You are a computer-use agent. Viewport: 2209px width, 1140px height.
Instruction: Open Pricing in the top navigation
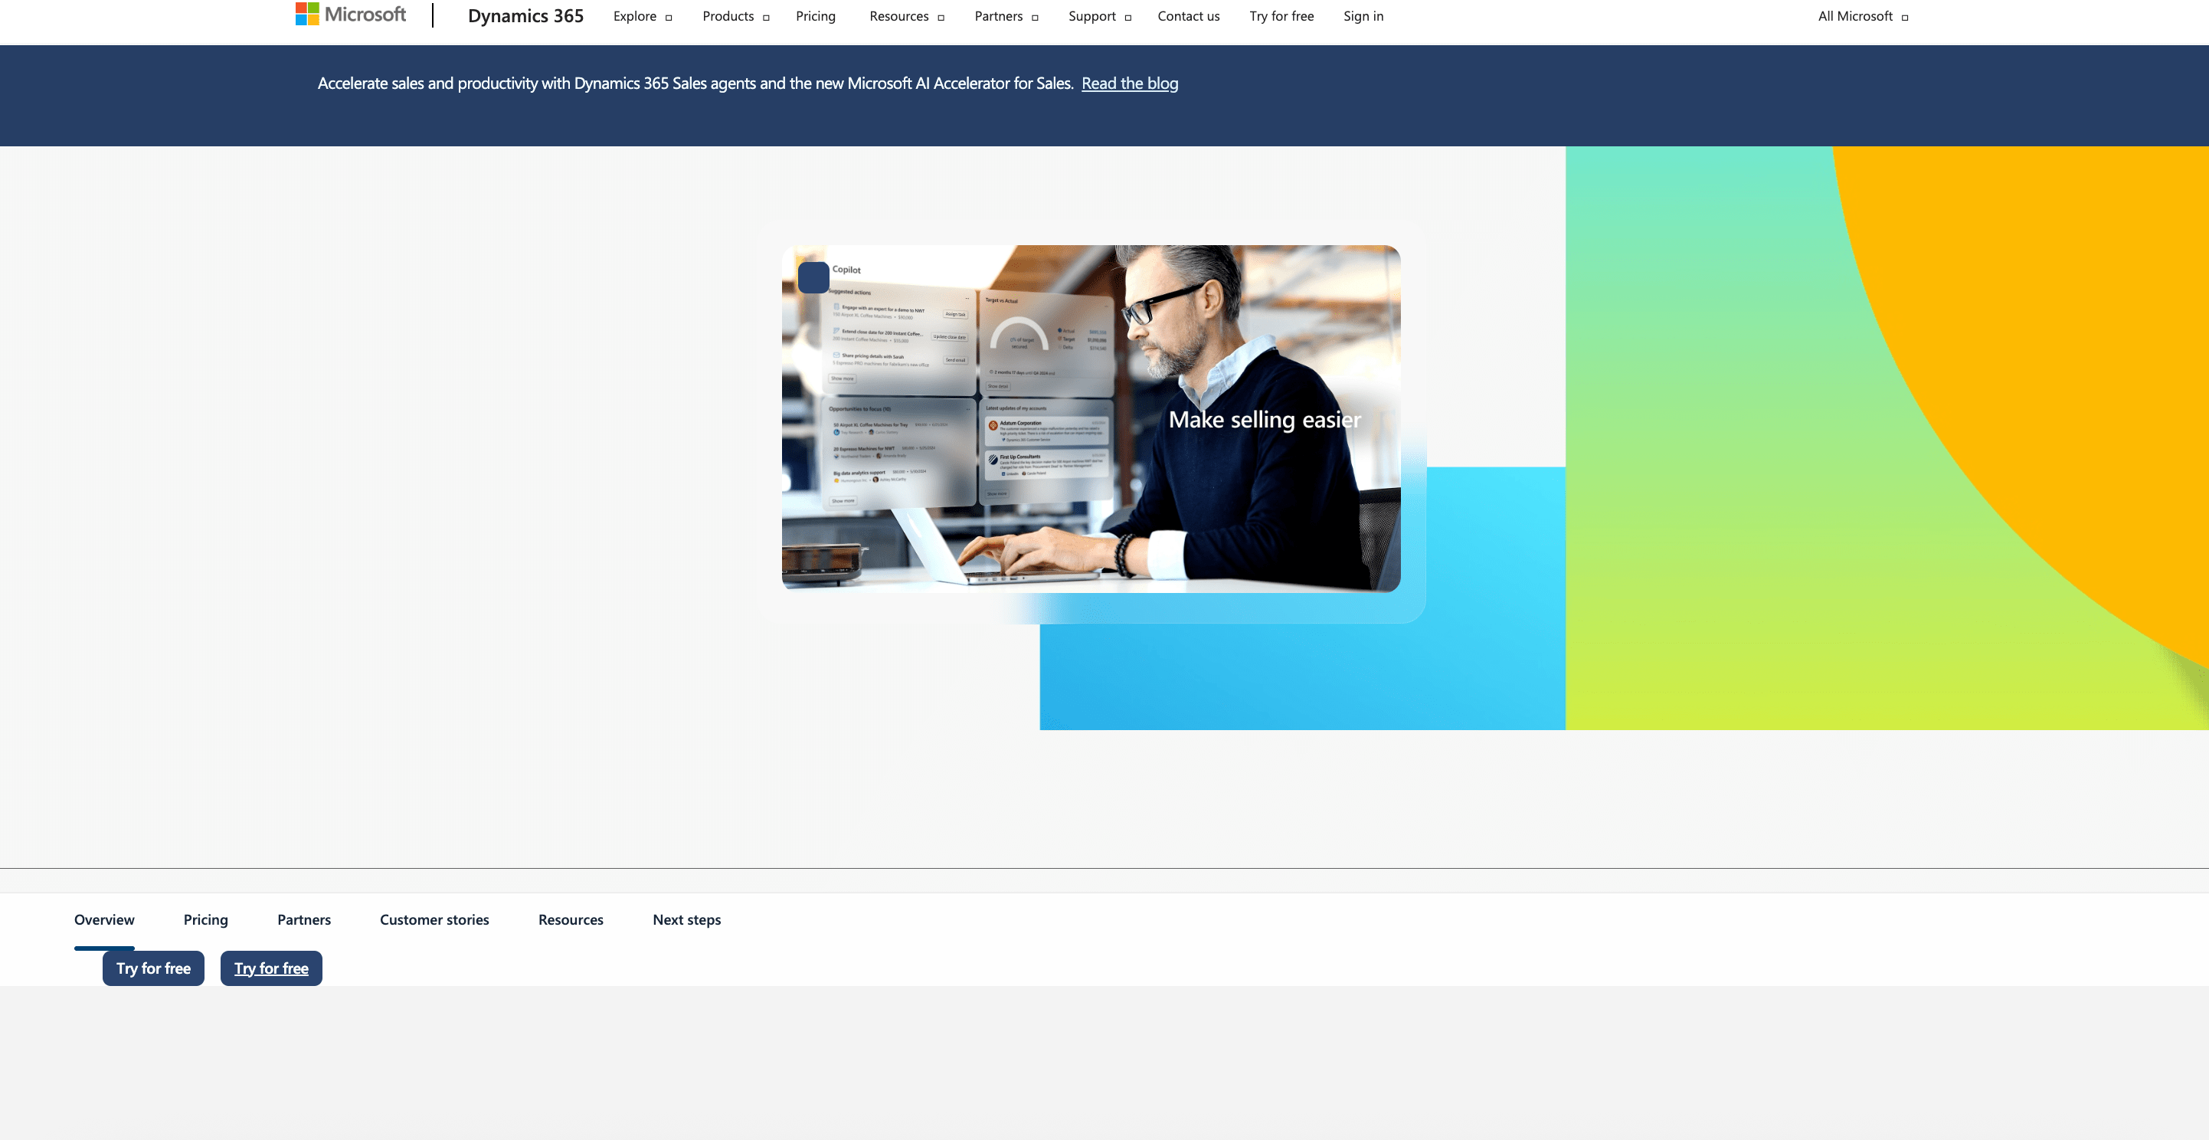coord(816,16)
